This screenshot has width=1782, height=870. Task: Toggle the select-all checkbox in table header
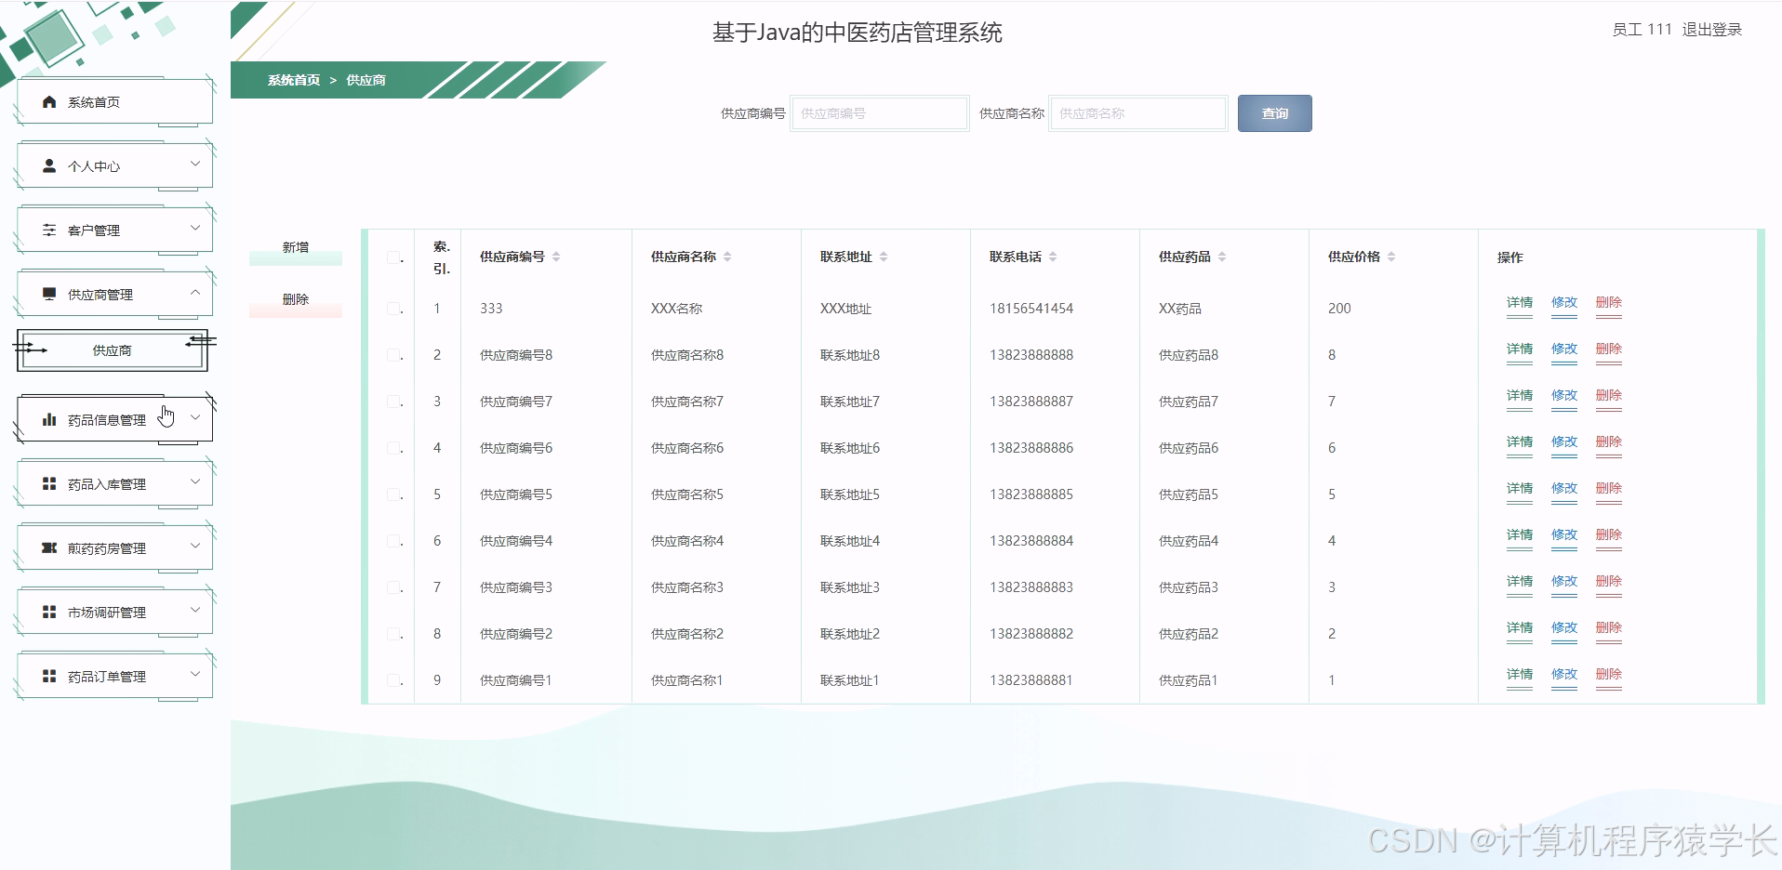pyautogui.click(x=394, y=257)
